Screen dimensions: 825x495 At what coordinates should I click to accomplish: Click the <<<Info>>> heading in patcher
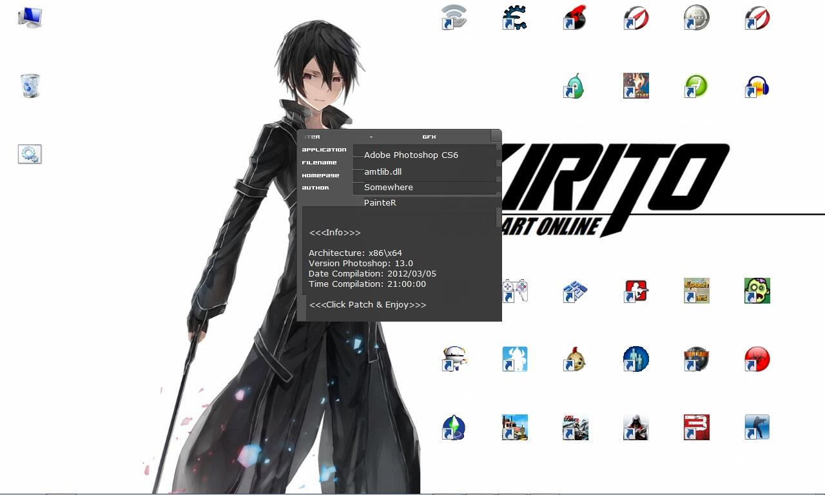point(335,232)
